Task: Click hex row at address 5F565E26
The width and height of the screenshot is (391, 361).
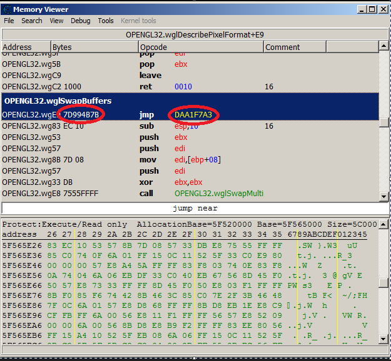Action: click(188, 245)
